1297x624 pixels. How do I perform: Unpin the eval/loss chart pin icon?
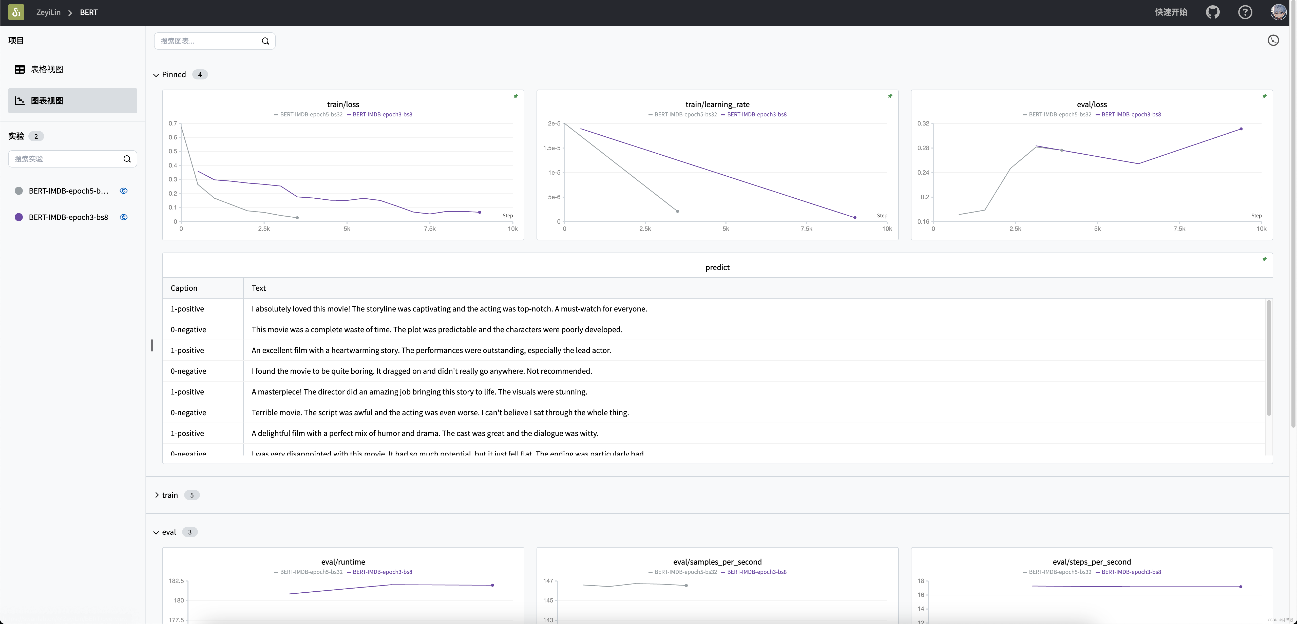coord(1264,96)
